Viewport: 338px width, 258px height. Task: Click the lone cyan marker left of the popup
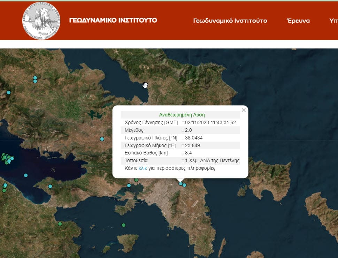102,139
